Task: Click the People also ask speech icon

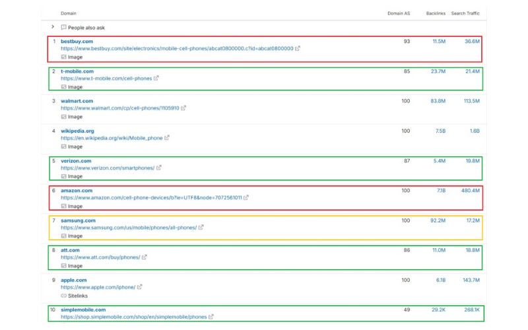Action: [x=63, y=27]
